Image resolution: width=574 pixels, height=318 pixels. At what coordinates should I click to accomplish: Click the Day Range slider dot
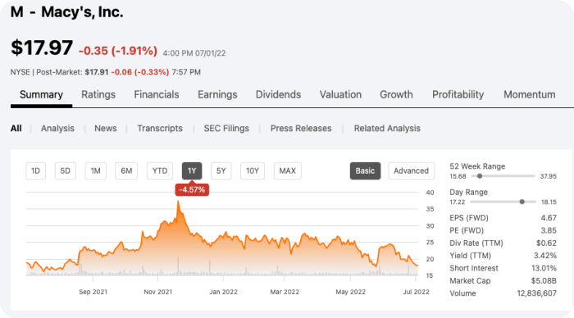(x=522, y=202)
